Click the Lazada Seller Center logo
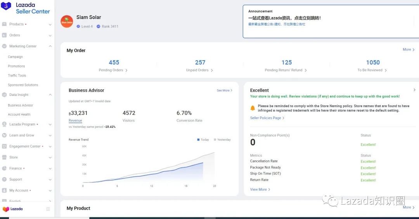Image resolution: width=419 pixels, height=219 pixels. [x=26, y=8]
